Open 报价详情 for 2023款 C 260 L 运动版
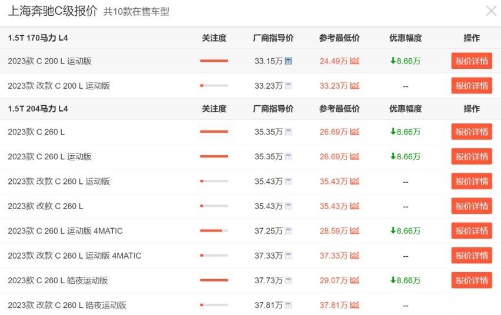This screenshot has width=501, height=315. 472,156
